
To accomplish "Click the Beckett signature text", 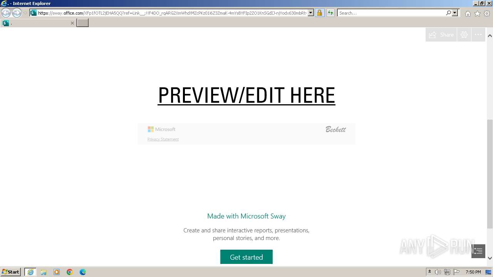I will pyautogui.click(x=335, y=129).
